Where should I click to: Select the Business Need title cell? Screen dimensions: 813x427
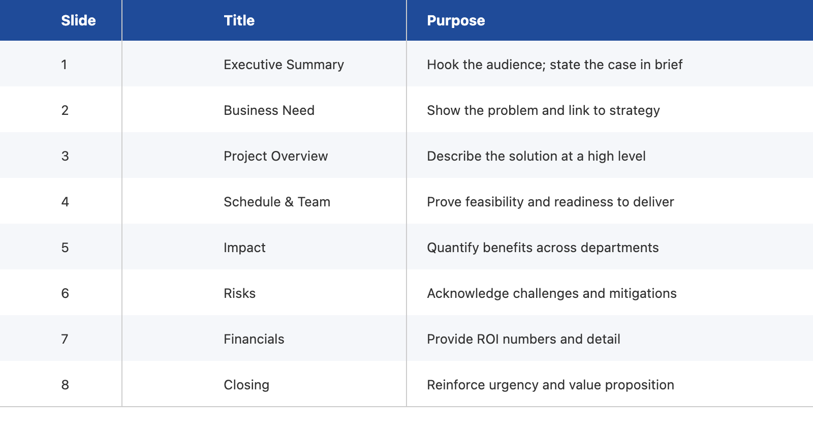point(269,110)
